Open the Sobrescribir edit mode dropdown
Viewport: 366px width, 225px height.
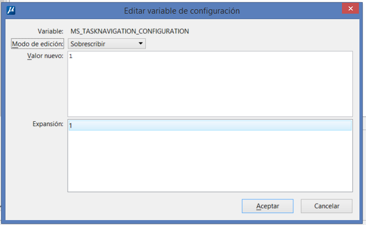107,44
